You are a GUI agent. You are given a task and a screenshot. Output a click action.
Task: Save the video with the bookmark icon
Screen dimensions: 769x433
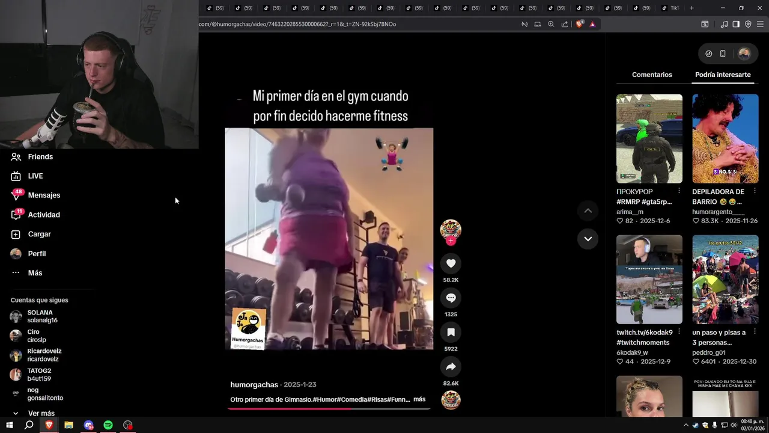(x=451, y=332)
